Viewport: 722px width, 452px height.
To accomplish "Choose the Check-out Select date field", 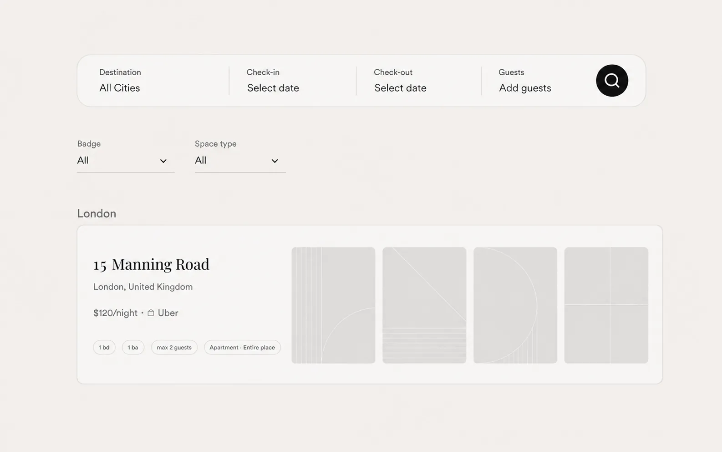I will [418, 81].
